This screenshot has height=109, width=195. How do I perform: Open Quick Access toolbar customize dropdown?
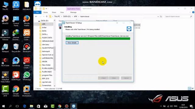coord(46,8)
